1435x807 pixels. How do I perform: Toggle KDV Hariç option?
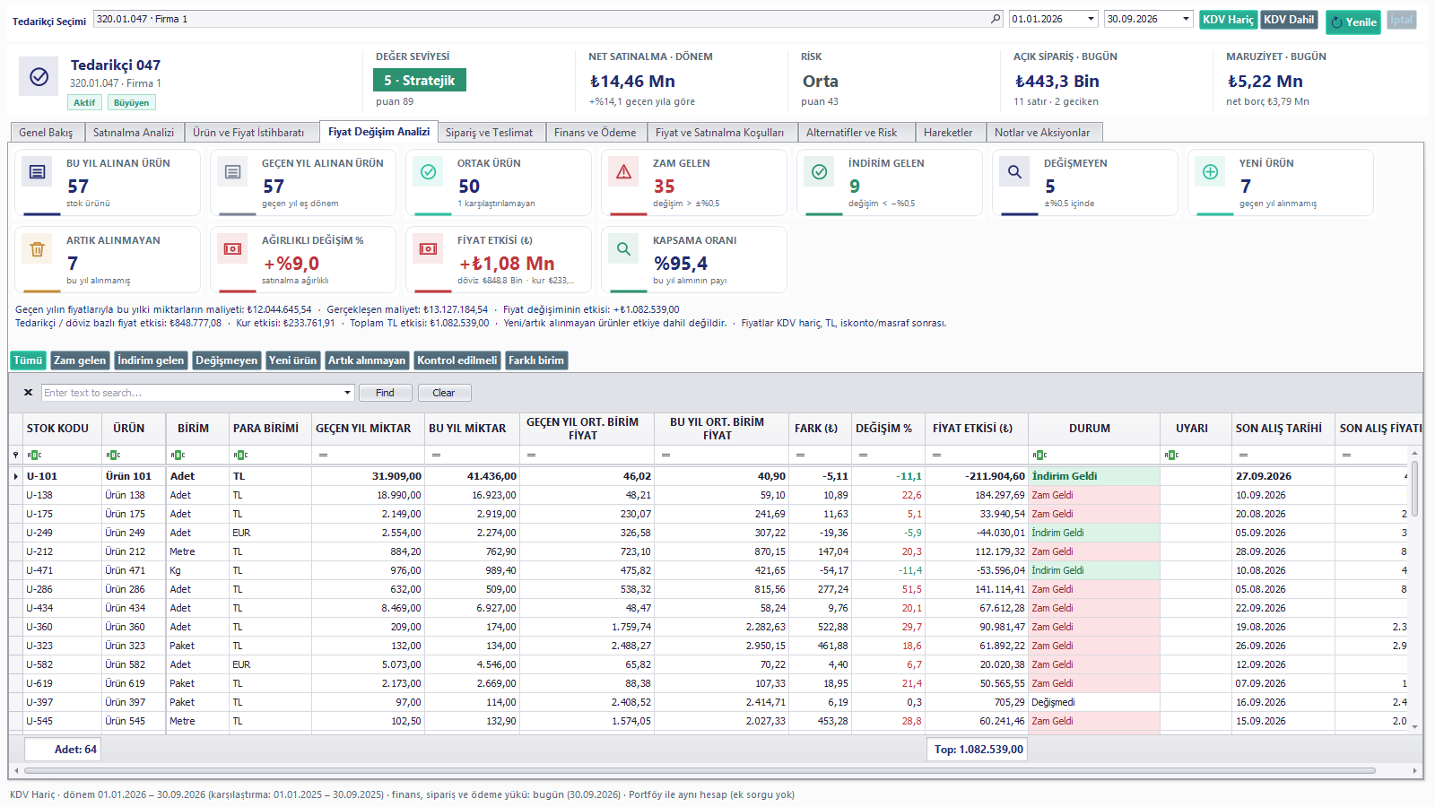(x=1228, y=20)
